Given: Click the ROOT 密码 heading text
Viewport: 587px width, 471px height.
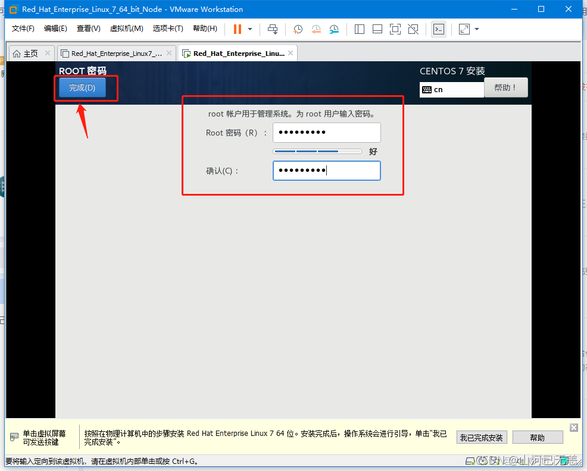Looking at the screenshot, I should [x=83, y=71].
